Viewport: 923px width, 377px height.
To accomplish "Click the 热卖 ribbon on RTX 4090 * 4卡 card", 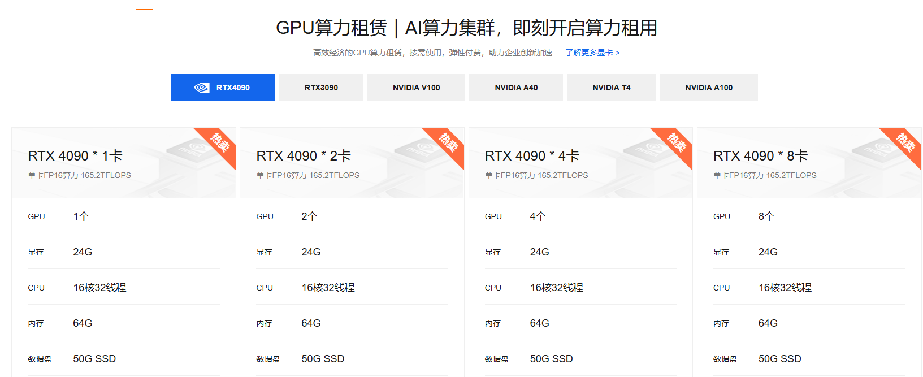I will [676, 143].
